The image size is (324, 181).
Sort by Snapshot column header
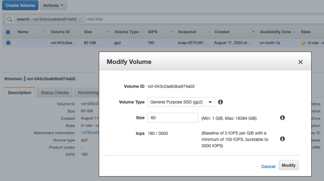(x=187, y=32)
